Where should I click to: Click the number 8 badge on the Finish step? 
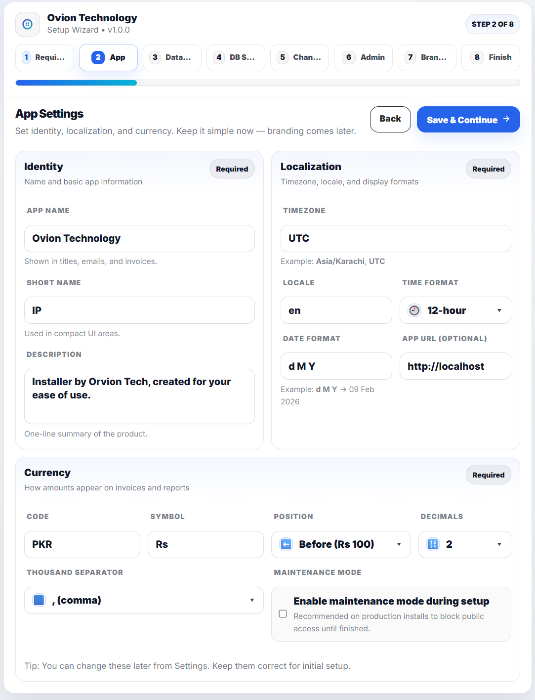tap(477, 57)
